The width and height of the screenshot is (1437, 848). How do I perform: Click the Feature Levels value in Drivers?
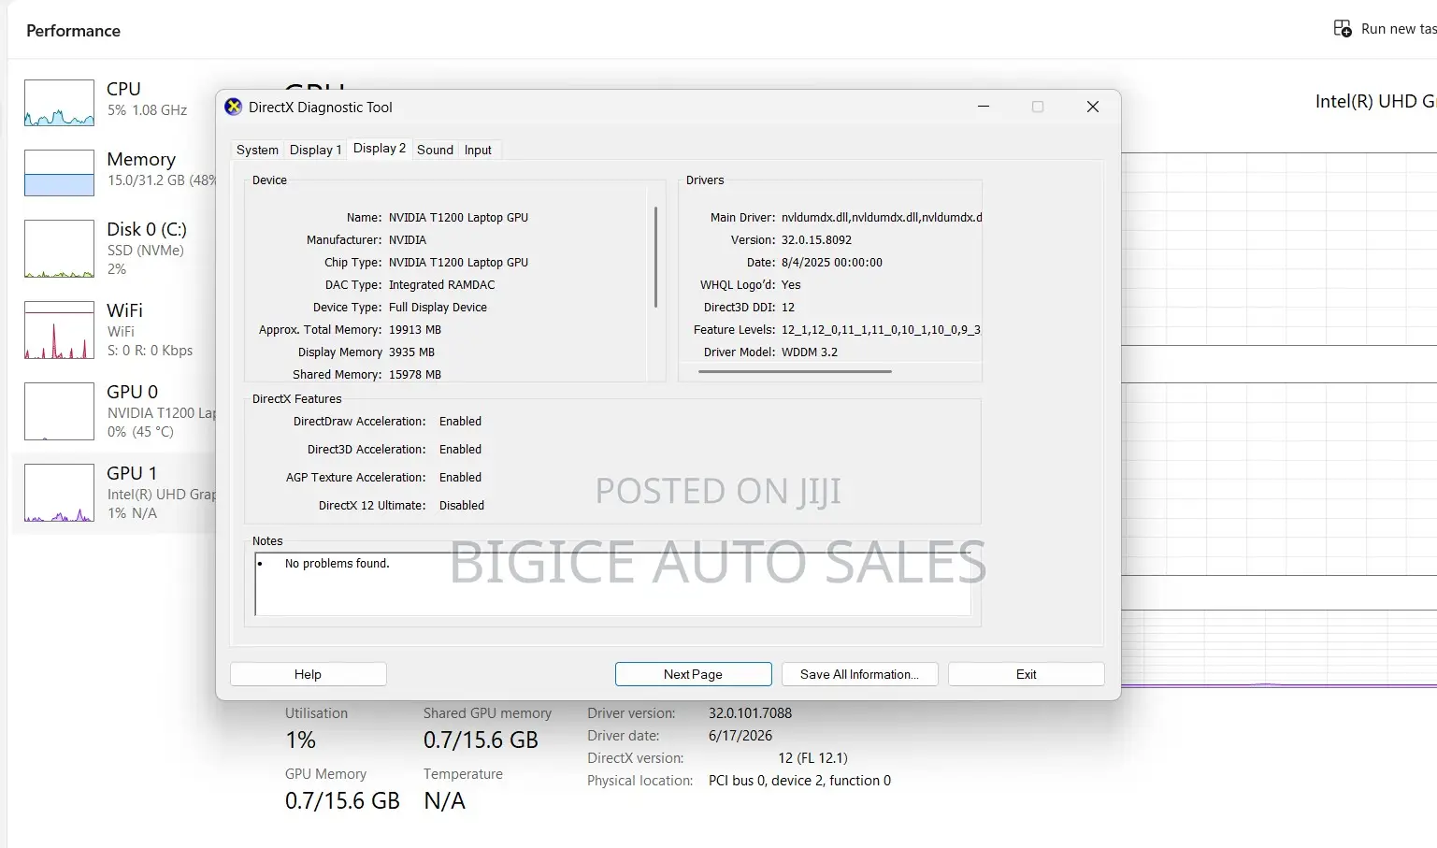[x=881, y=330]
